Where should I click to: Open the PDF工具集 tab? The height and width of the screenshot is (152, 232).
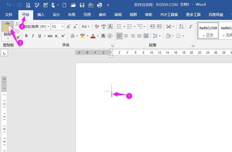pyautogui.click(x=169, y=15)
